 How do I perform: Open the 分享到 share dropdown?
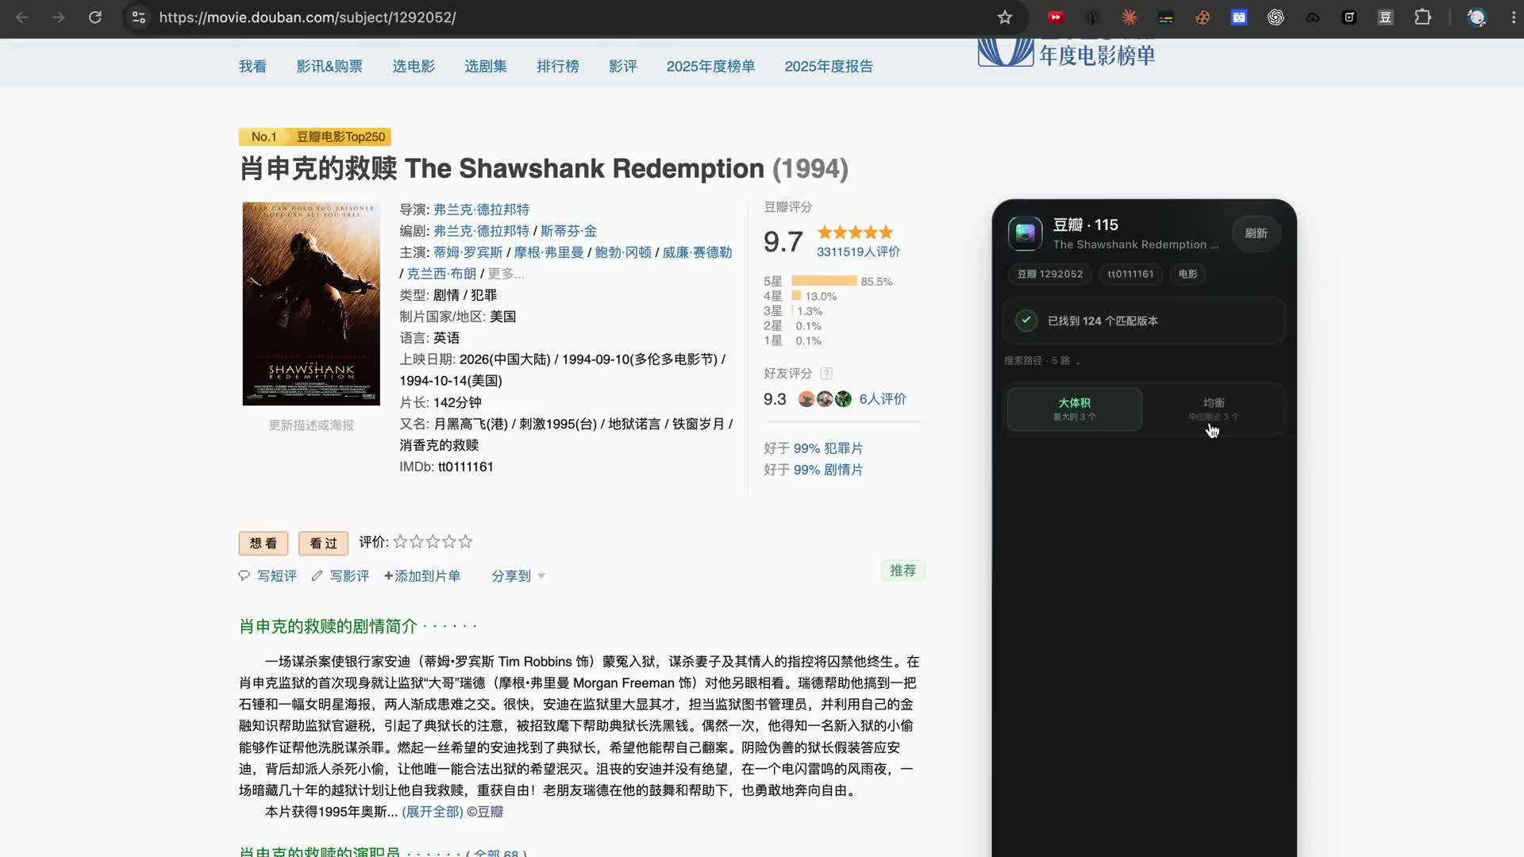(518, 576)
